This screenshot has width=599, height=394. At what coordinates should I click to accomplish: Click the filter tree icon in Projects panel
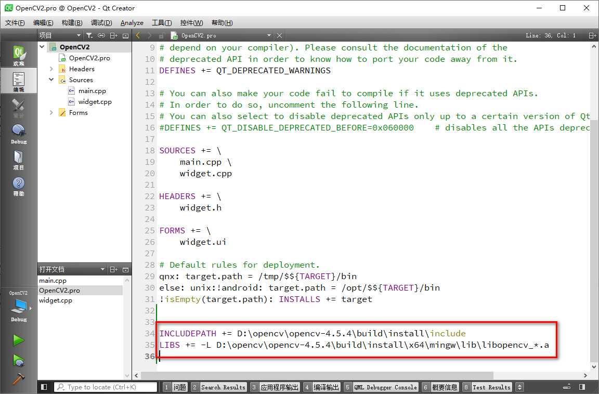[89, 35]
